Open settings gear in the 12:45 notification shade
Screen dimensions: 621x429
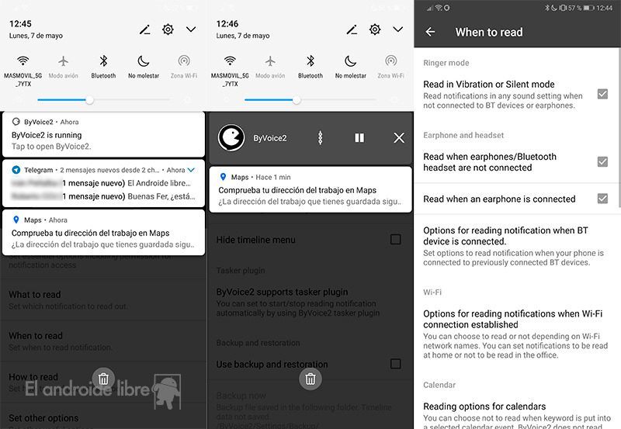coord(168,29)
